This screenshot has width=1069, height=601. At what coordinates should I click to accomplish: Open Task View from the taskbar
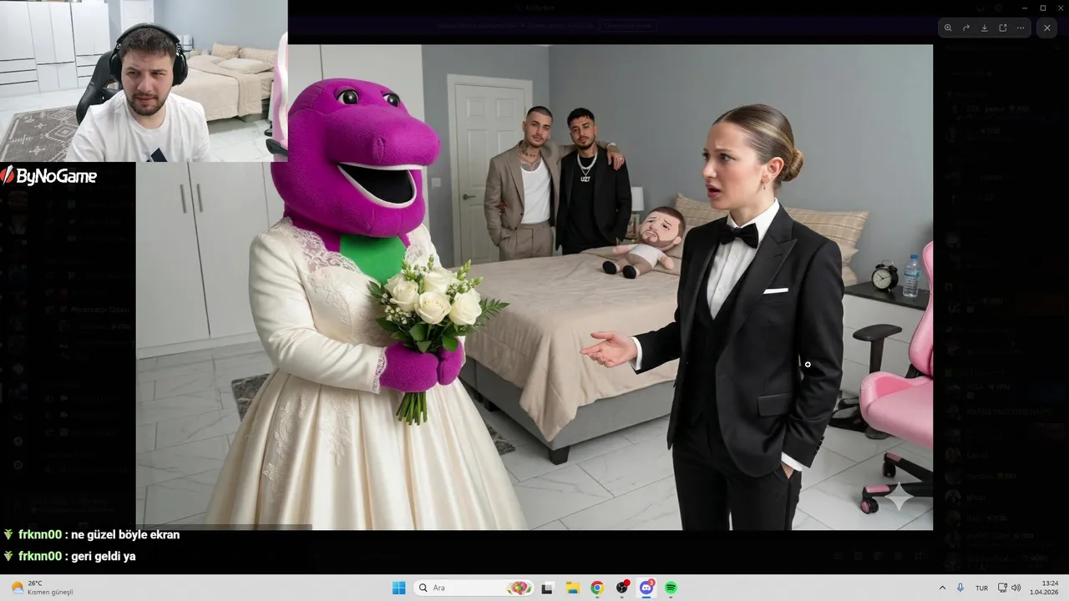547,588
